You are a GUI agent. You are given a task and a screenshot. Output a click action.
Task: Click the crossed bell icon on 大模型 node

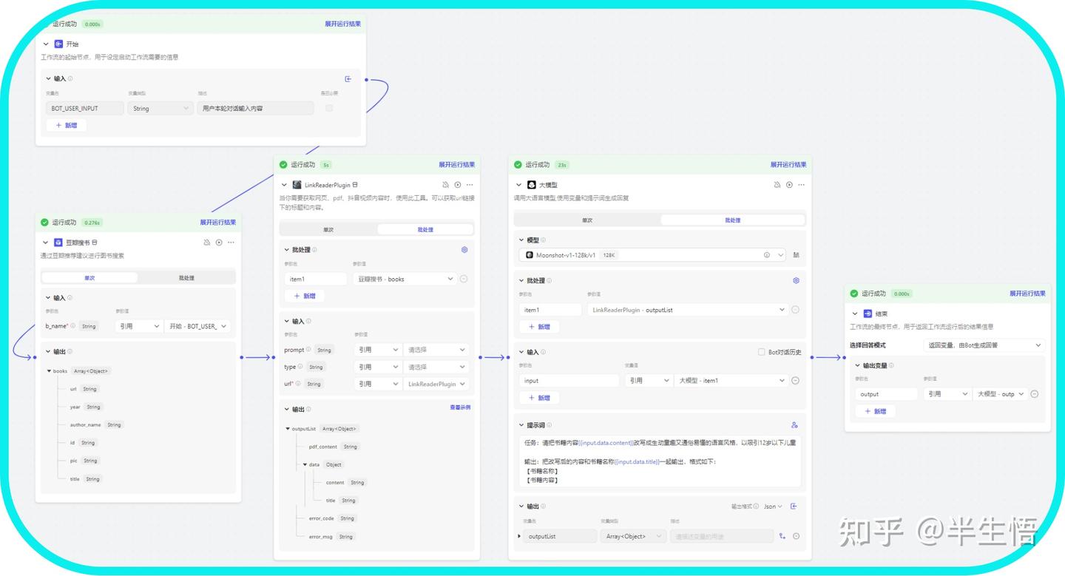[777, 185]
